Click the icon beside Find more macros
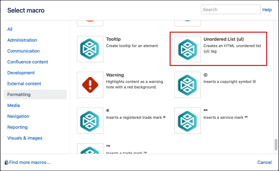This screenshot has width=279, height=171. [6, 162]
